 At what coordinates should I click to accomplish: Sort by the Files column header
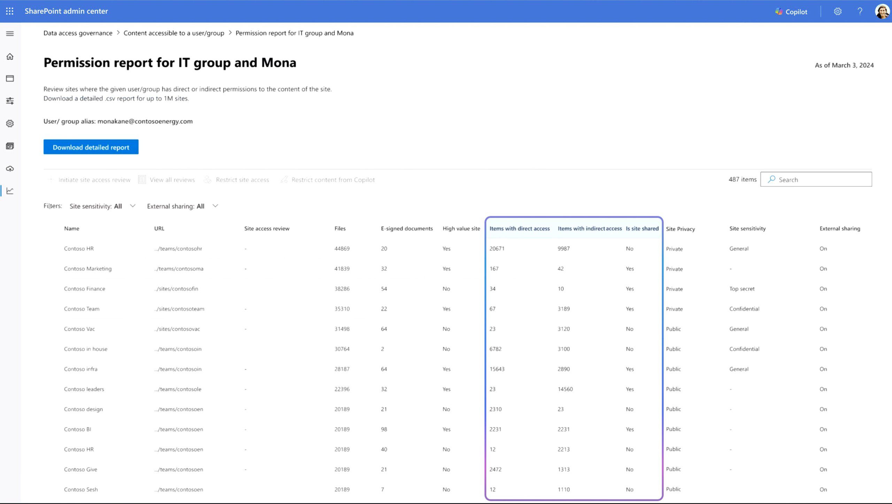point(340,229)
